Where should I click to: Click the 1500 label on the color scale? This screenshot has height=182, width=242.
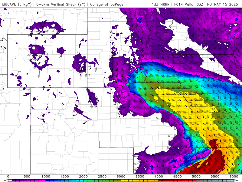pos(64,177)
